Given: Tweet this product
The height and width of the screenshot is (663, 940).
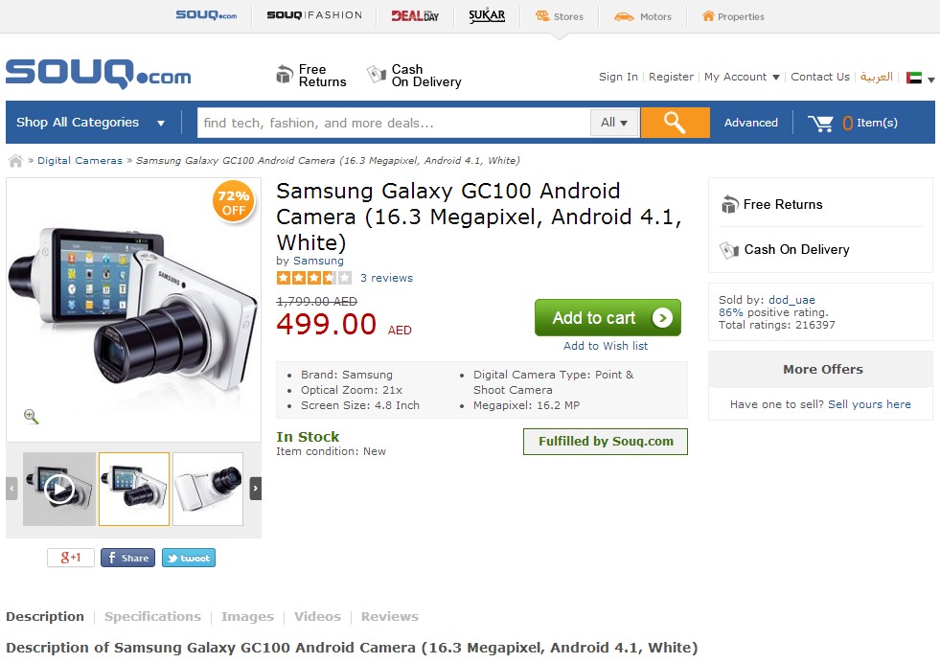Looking at the screenshot, I should click(189, 558).
